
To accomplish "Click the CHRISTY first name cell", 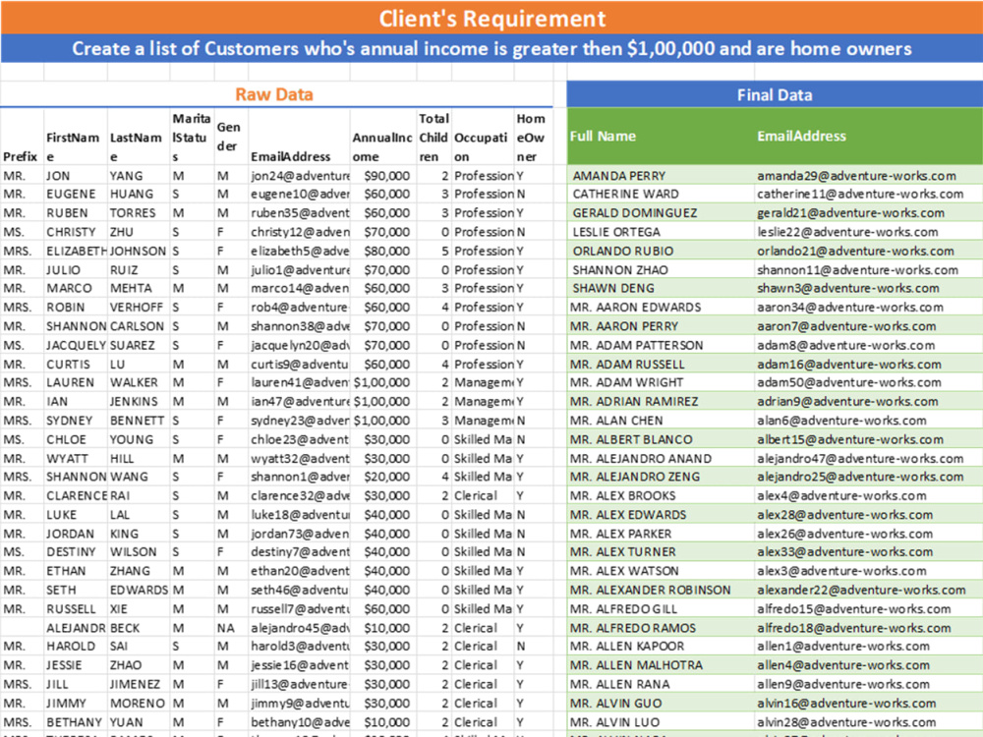I will (x=76, y=232).
